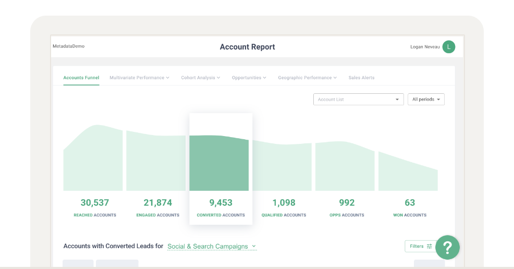Viewport: 514px width, 269px height.
Task: Click the OPPS ACCOUNTS label
Action: coord(347,215)
